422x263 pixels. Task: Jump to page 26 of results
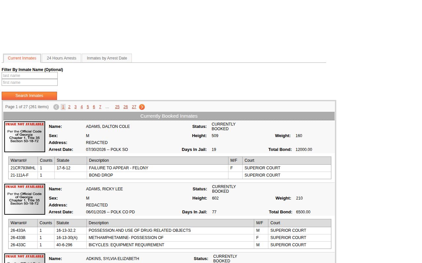(126, 107)
